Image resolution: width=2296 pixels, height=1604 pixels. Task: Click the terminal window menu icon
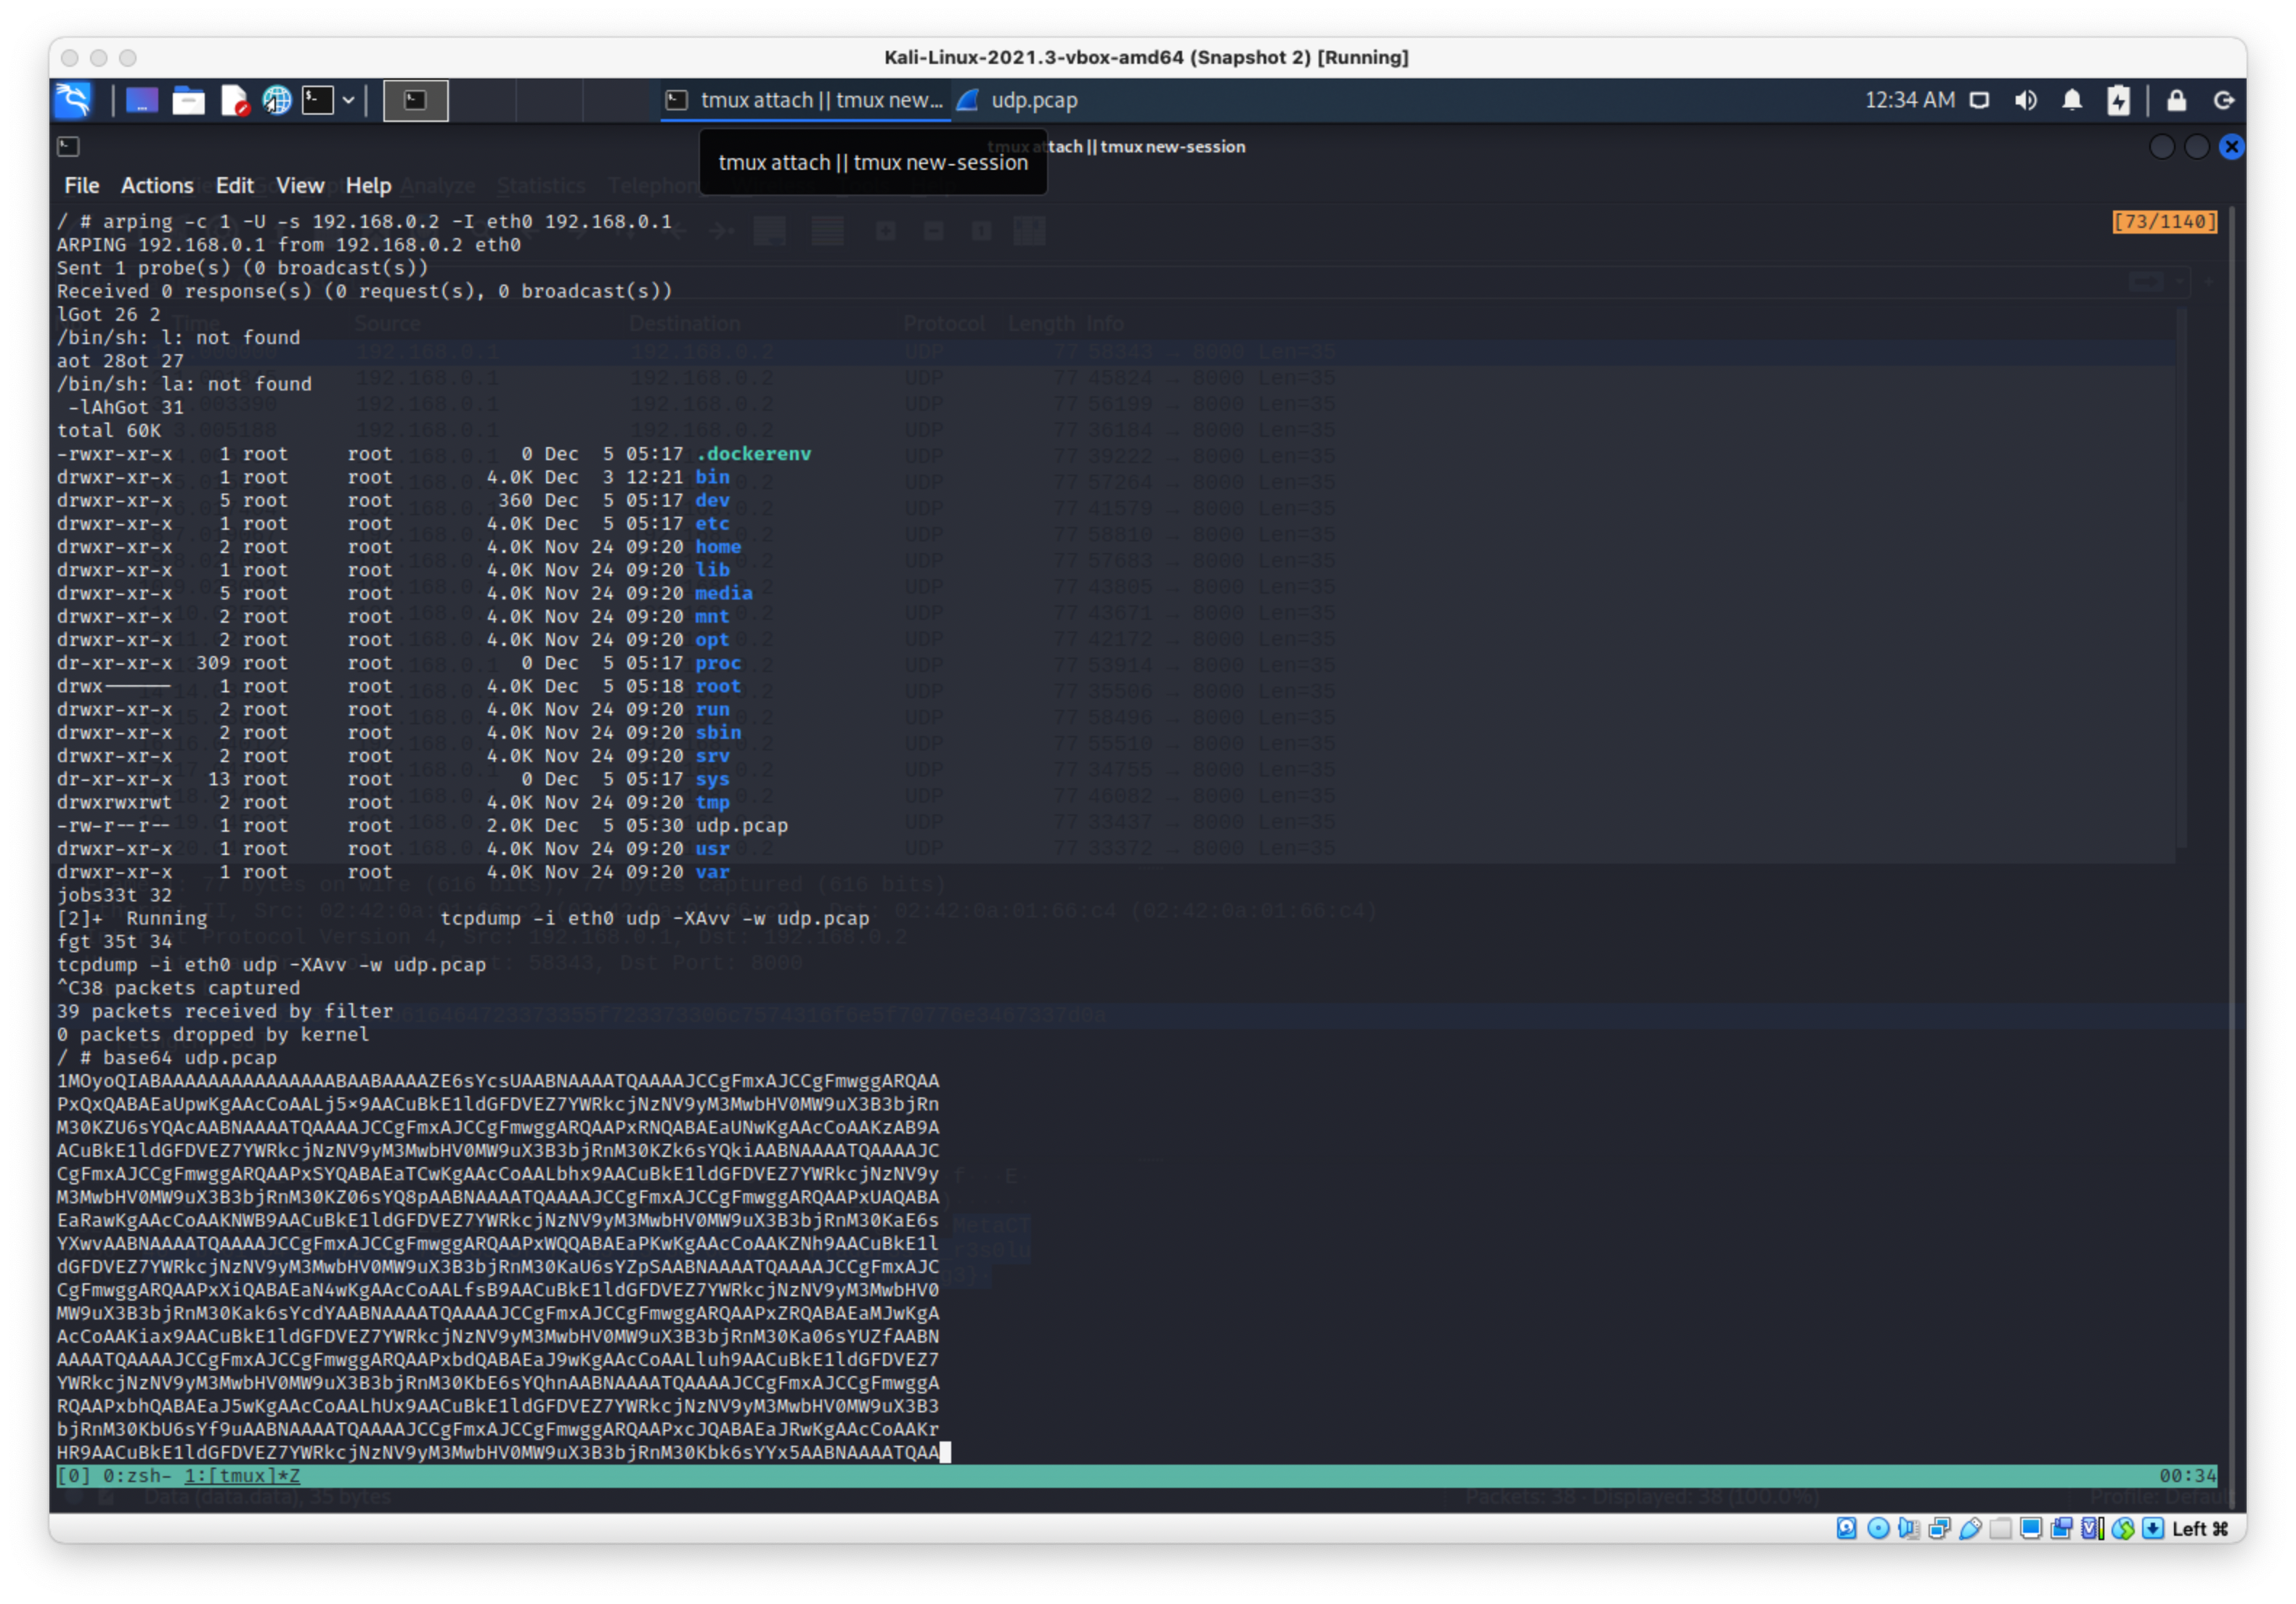tap(68, 147)
